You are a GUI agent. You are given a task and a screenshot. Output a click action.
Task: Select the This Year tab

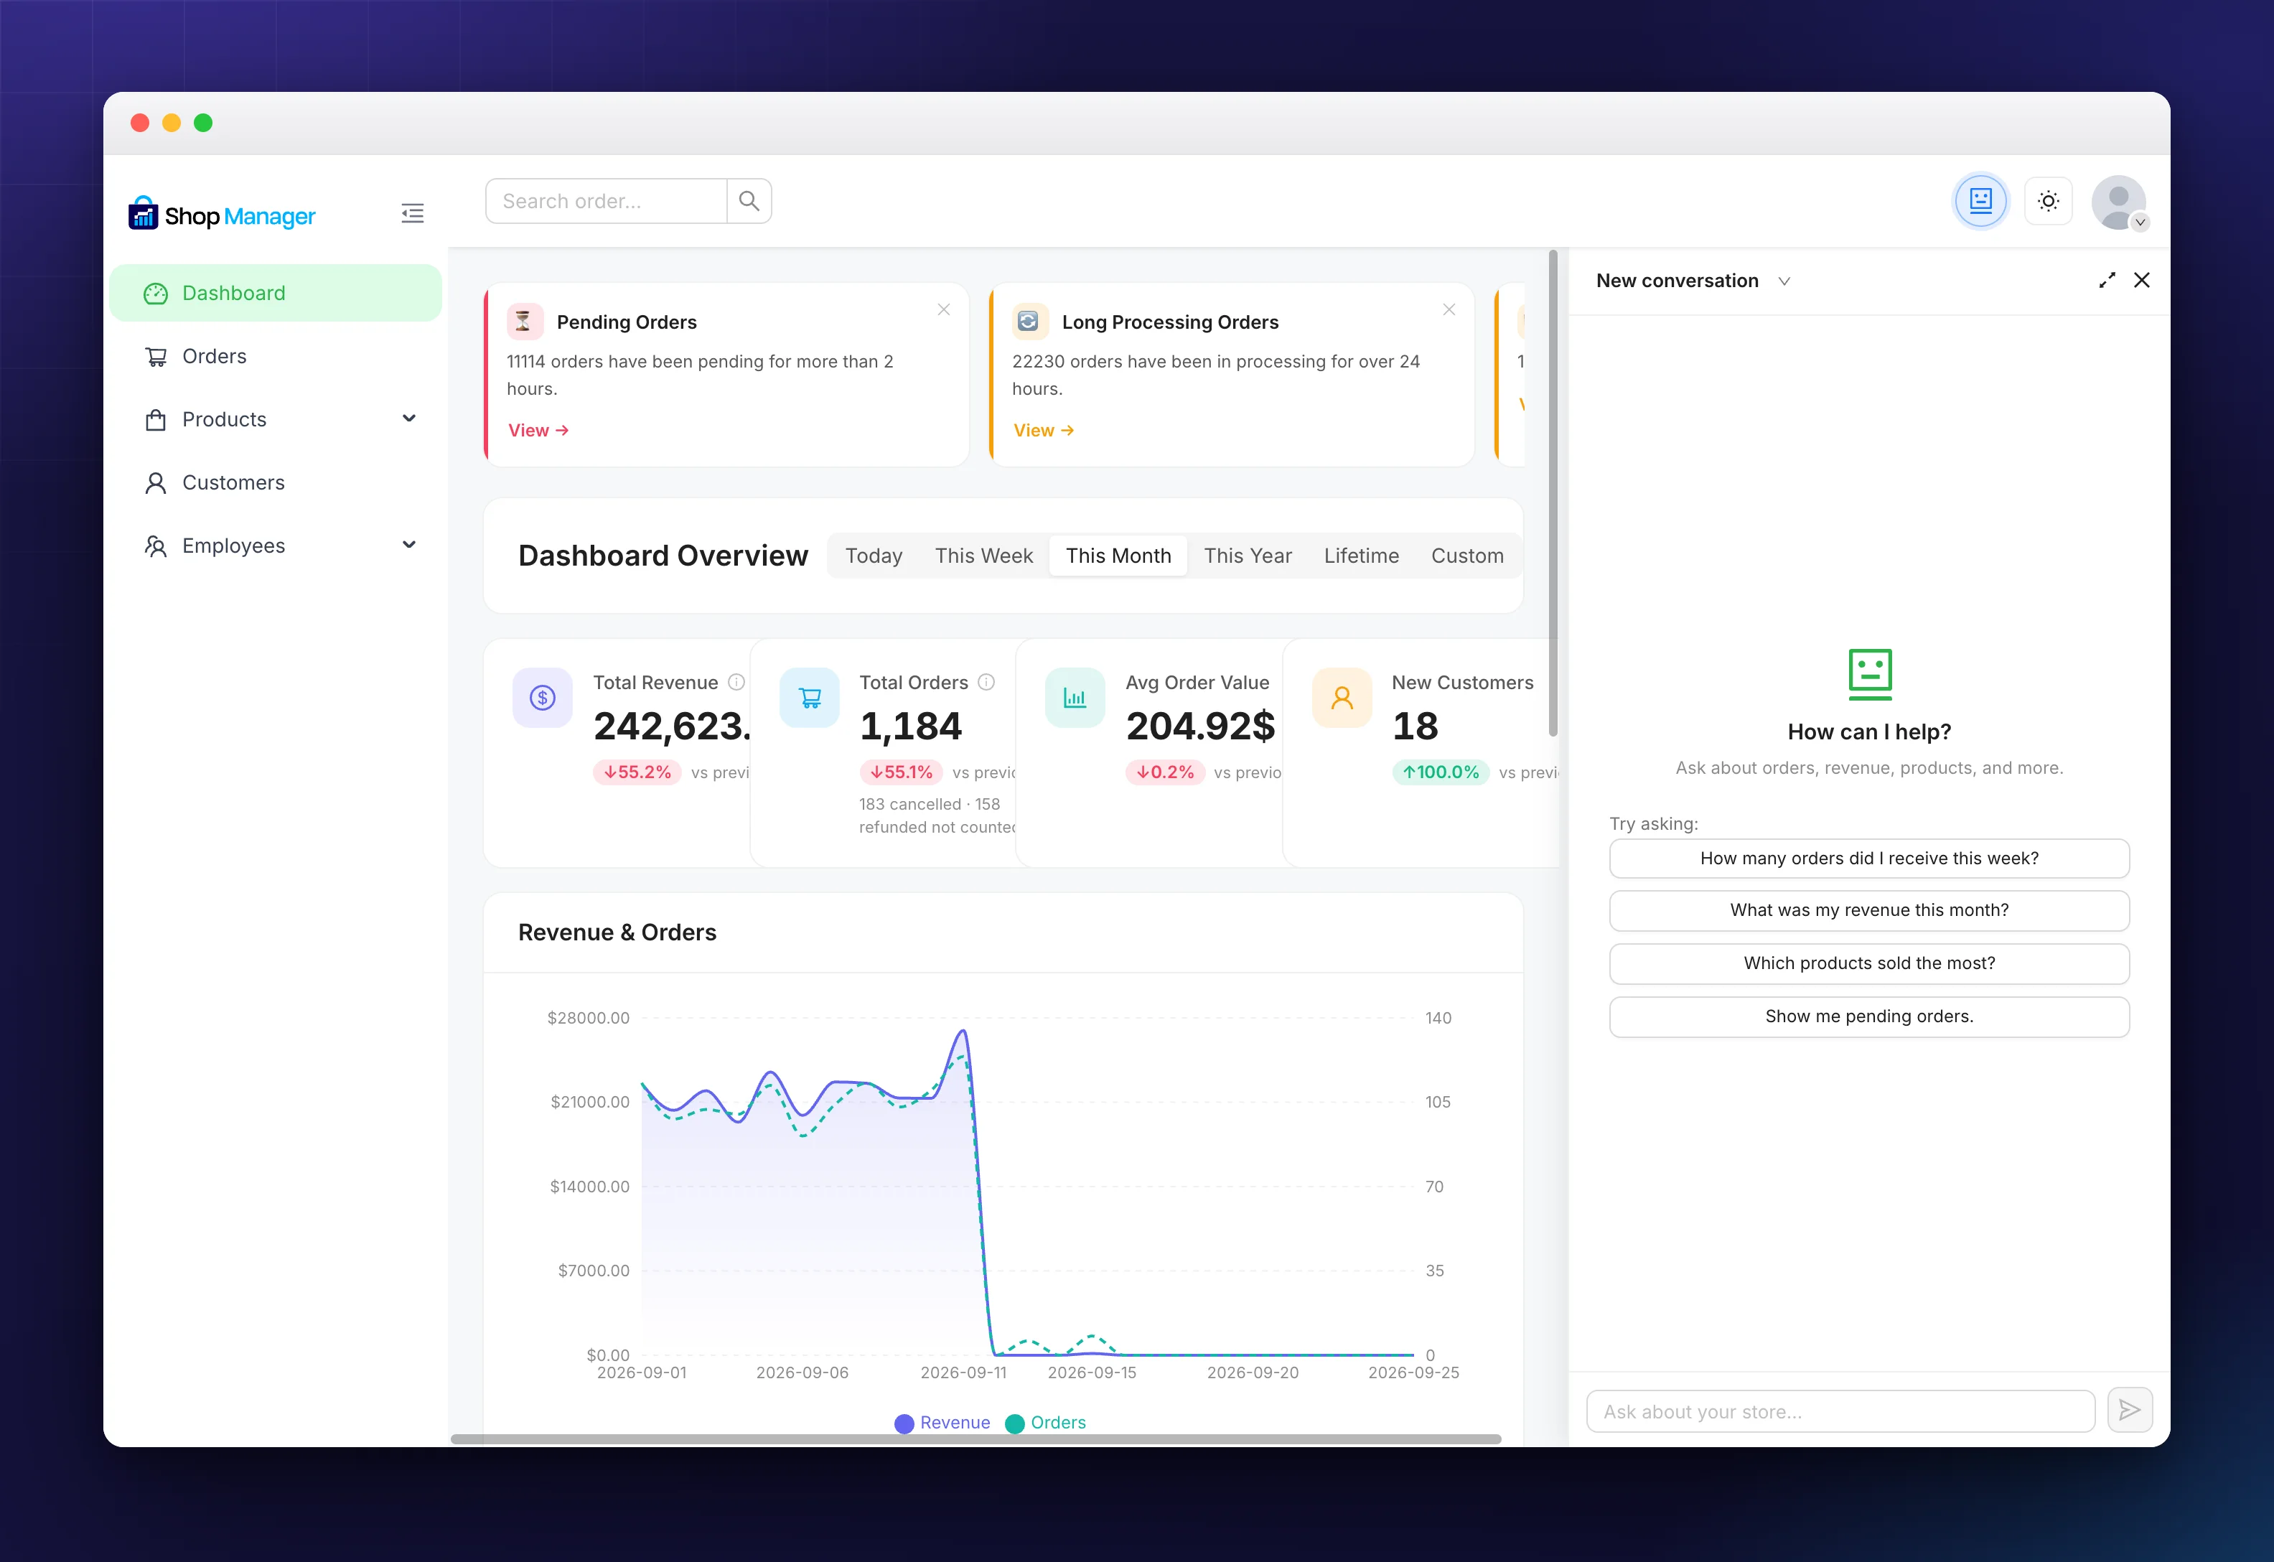pyautogui.click(x=1248, y=556)
